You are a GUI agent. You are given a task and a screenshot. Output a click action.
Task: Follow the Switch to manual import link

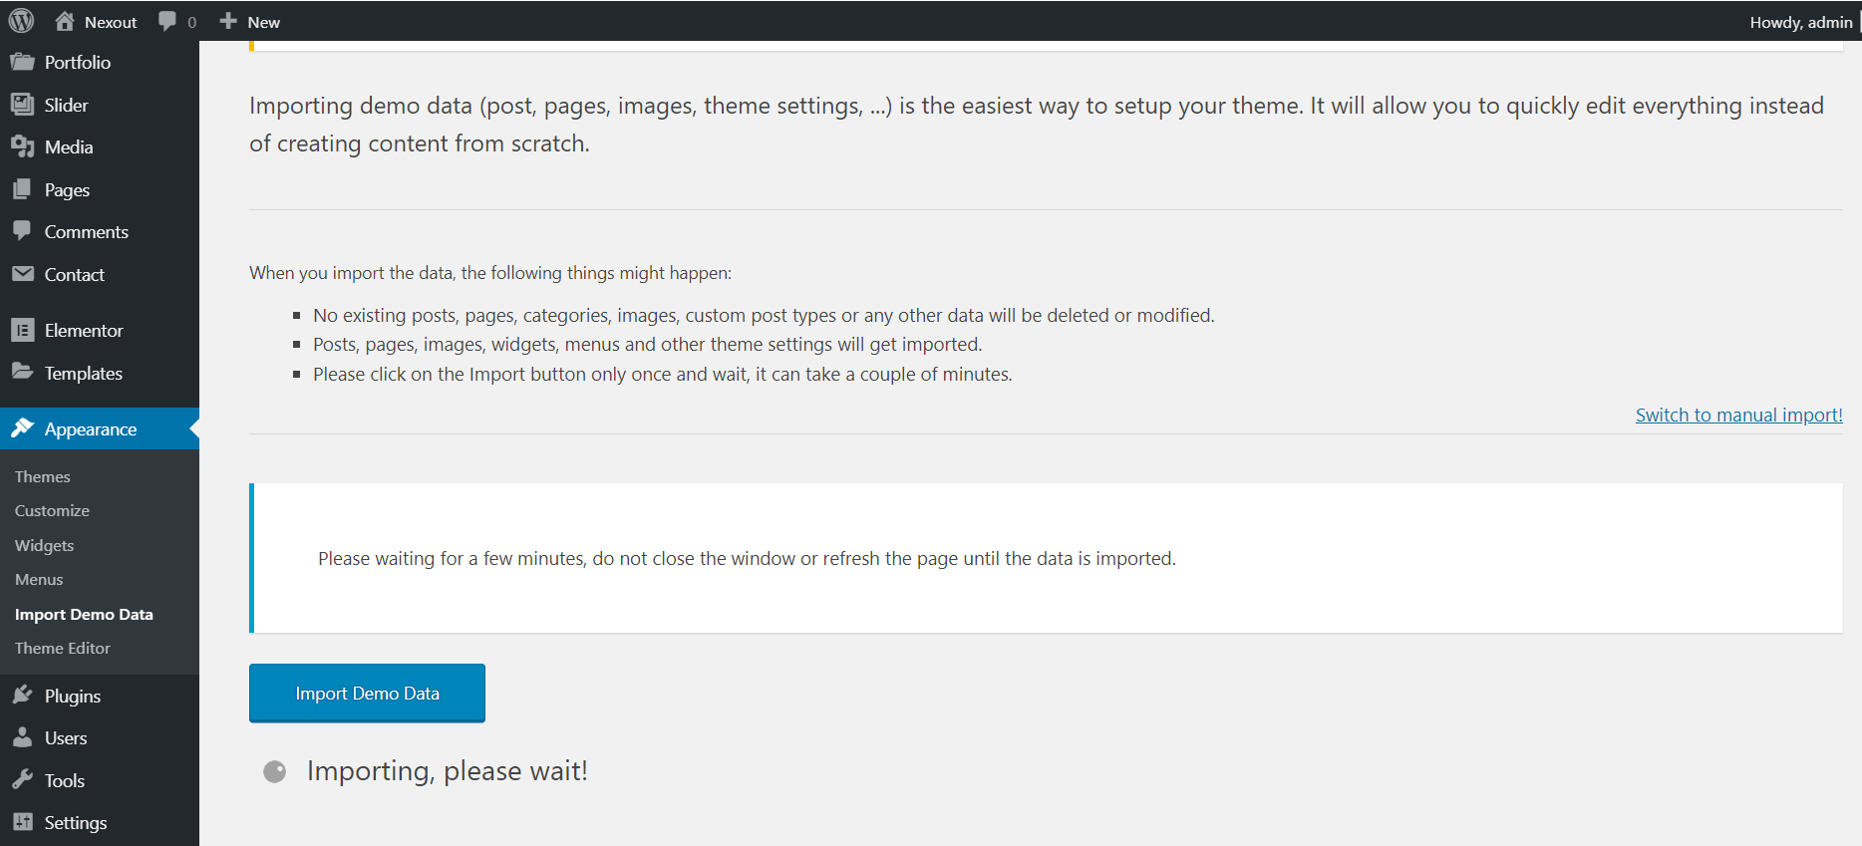click(1738, 415)
